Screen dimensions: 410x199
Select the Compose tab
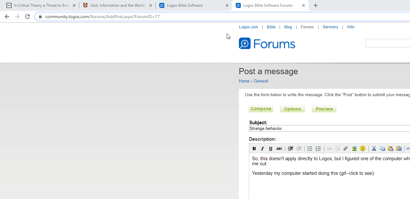[x=261, y=109]
